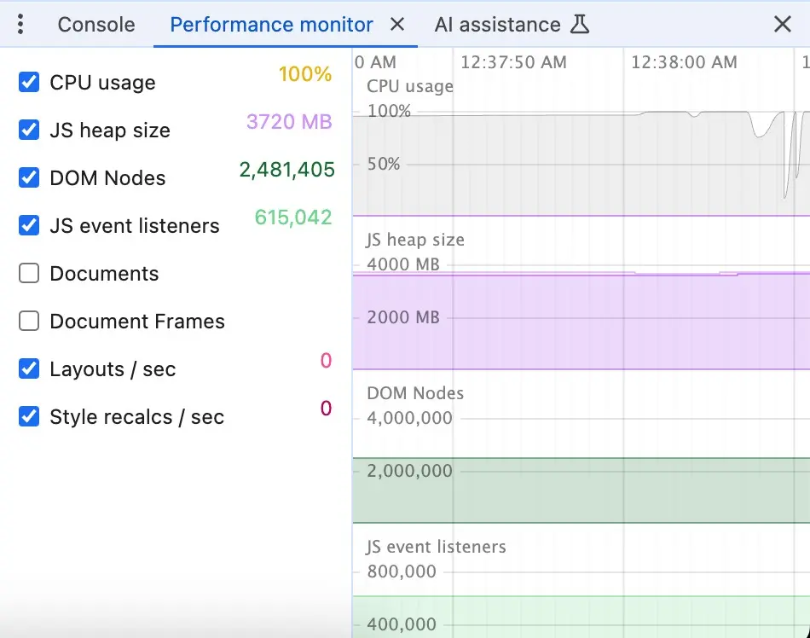This screenshot has width=810, height=638.
Task: Uncheck the Layouts / sec checkbox
Action: pos(29,368)
